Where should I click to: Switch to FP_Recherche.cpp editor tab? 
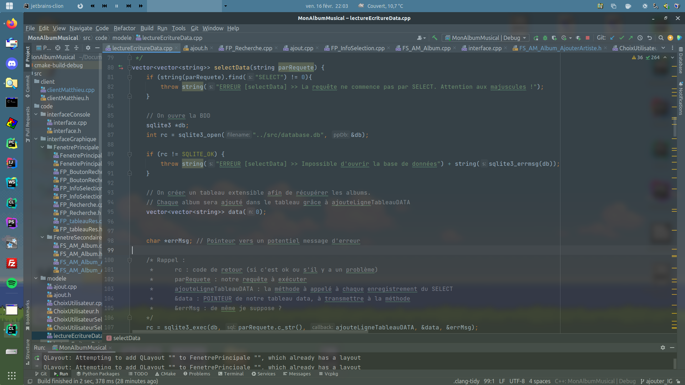[249, 48]
